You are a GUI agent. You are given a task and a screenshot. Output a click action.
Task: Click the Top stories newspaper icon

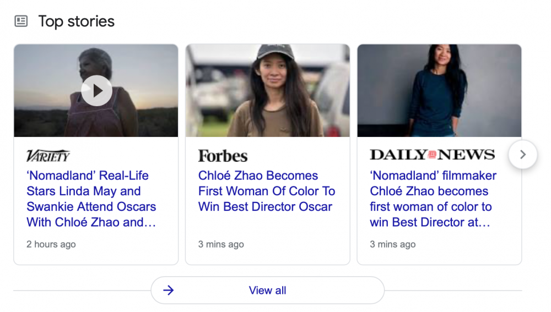coord(21,21)
